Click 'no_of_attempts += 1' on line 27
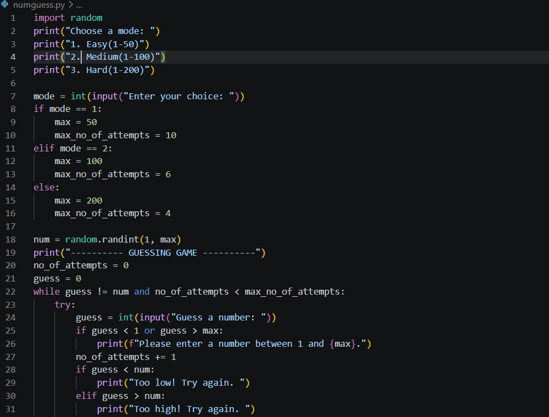 [x=126, y=357]
